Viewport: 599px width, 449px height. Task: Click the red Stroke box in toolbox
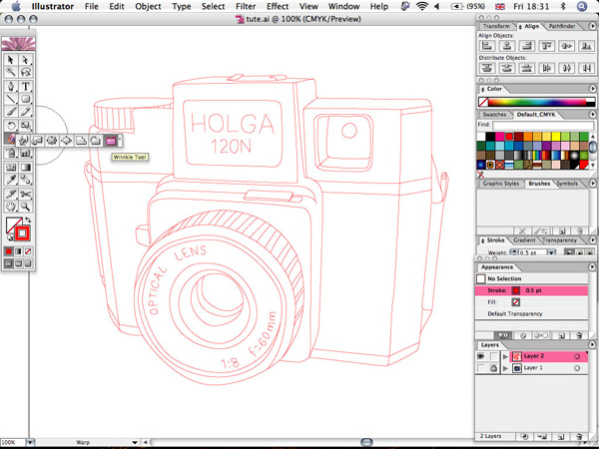pos(22,232)
